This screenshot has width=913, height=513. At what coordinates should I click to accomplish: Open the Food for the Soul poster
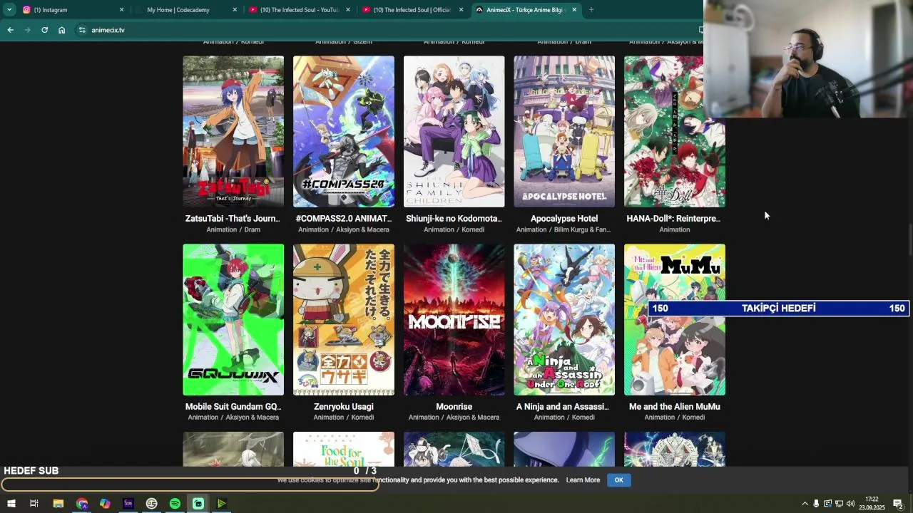[x=344, y=449]
